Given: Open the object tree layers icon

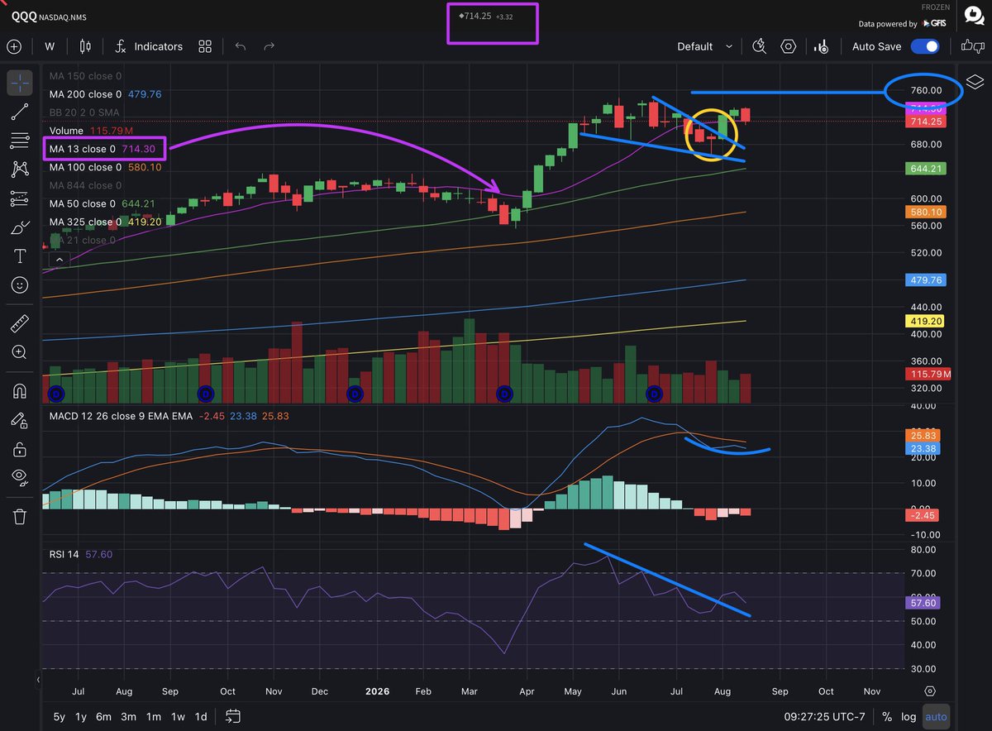Looking at the screenshot, I should click(x=975, y=81).
